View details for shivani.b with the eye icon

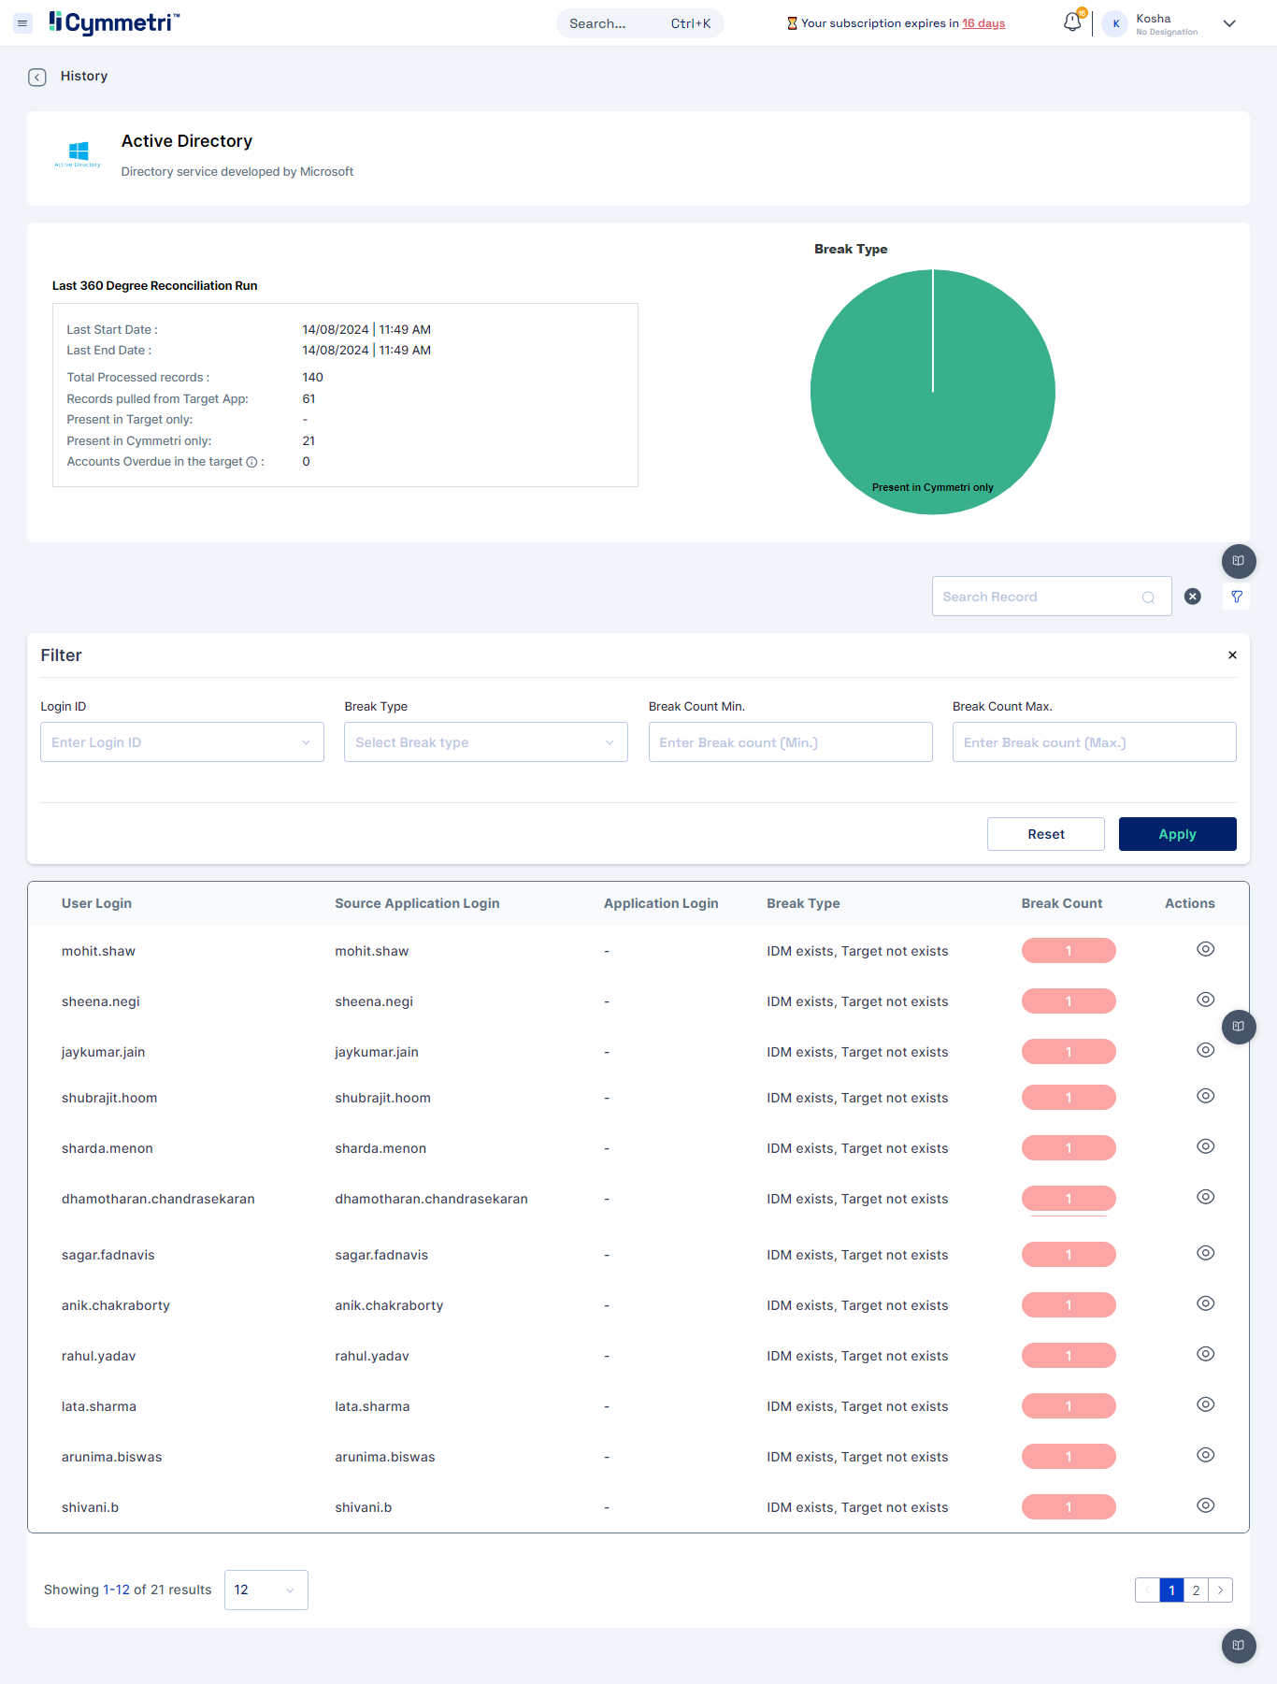click(x=1205, y=1506)
